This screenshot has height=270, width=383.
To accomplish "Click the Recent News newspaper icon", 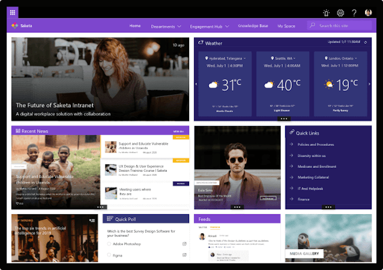I will pyautogui.click(x=18, y=131).
